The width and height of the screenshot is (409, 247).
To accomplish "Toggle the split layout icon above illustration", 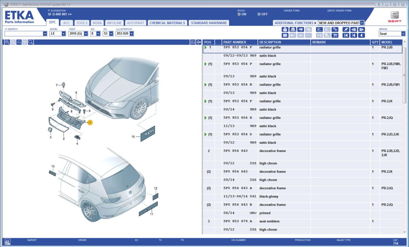I will click(193, 42).
